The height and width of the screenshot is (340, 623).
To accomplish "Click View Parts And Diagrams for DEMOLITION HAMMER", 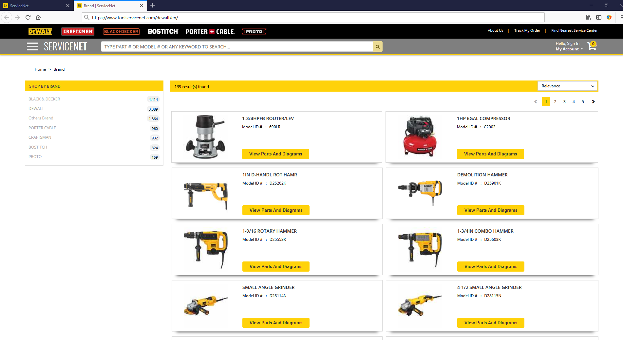I will coord(490,210).
